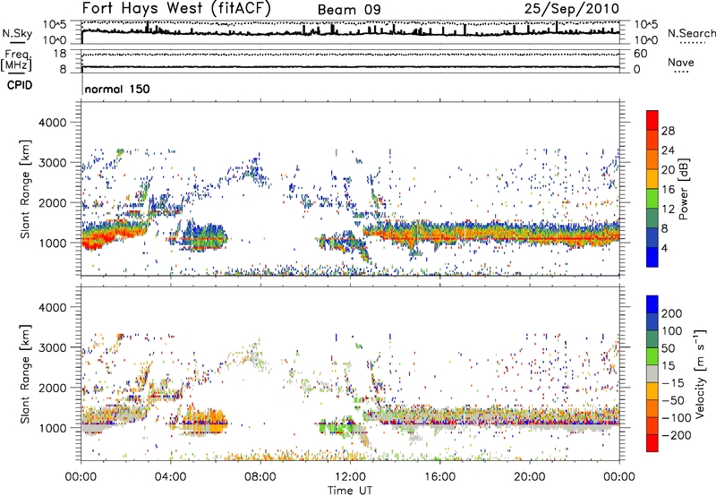Click the '60' tick on the Nave axis
The width and height of the screenshot is (716, 496).
click(x=640, y=54)
